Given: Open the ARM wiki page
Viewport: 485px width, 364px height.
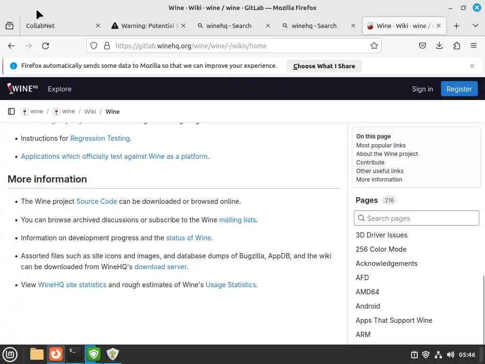Looking at the screenshot, I should (363, 335).
